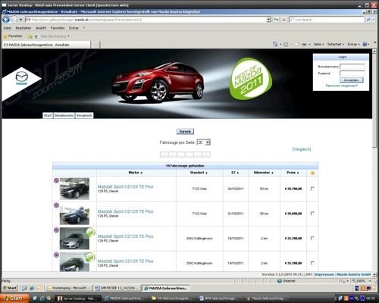Open the Extras menu in menu bar

pos(74,28)
